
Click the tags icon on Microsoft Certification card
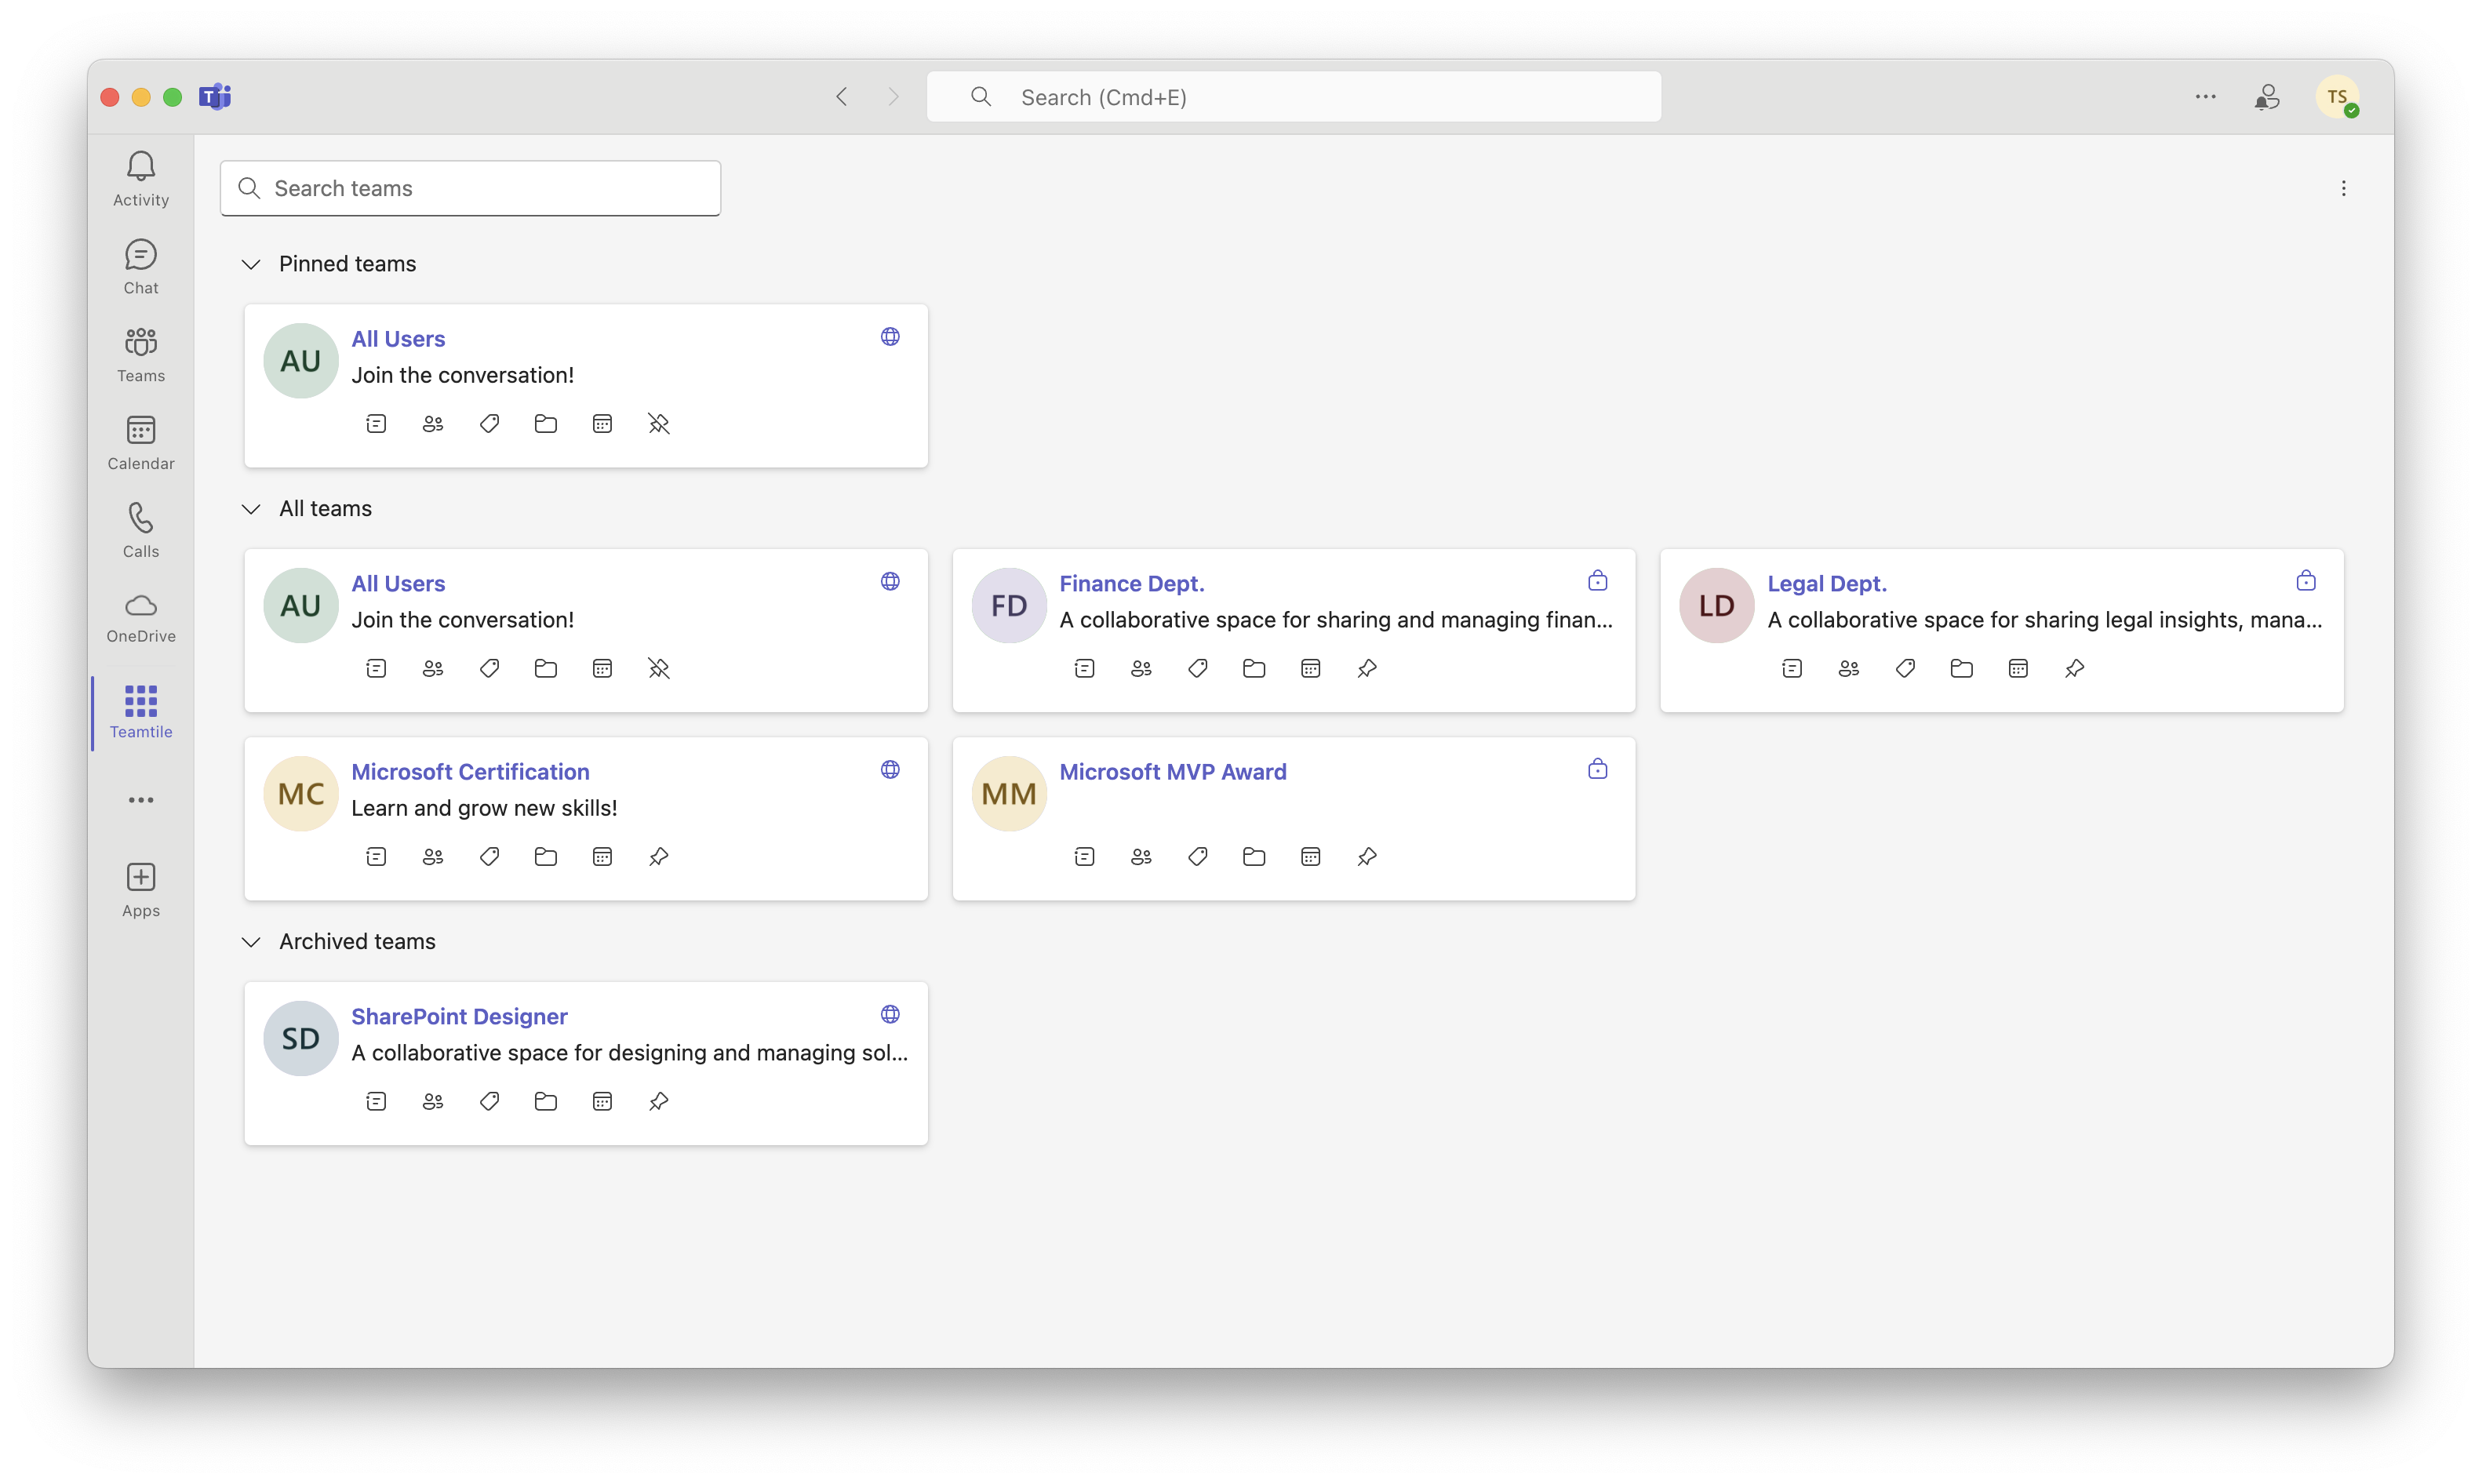coord(489,856)
